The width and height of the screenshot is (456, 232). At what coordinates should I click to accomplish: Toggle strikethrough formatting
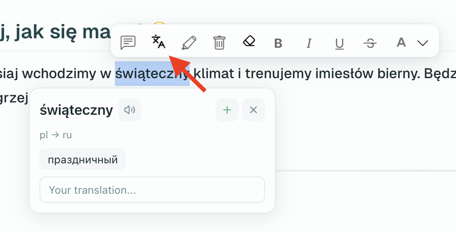pos(370,43)
